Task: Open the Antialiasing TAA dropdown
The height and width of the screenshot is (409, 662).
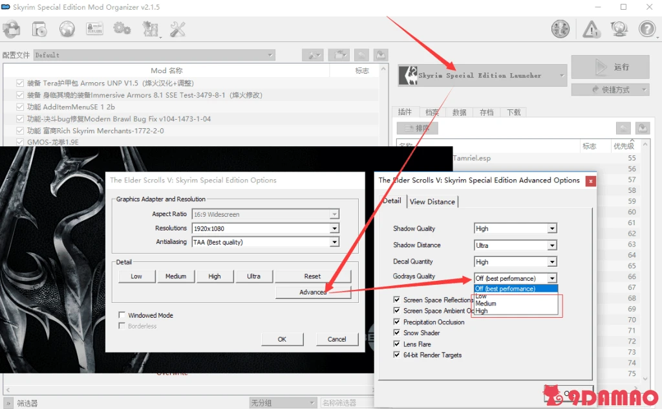Action: pos(266,242)
